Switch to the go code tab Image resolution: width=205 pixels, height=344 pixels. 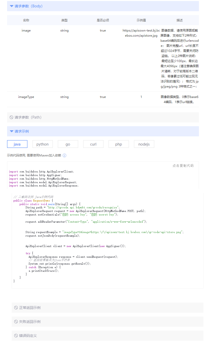(68, 144)
